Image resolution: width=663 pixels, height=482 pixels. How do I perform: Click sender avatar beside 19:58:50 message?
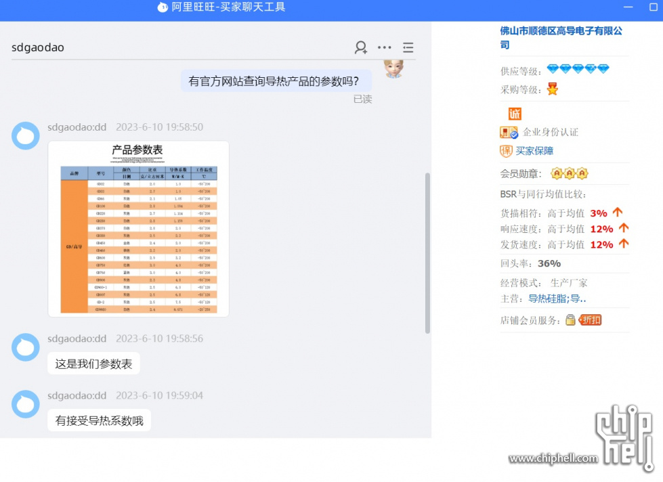tap(25, 135)
